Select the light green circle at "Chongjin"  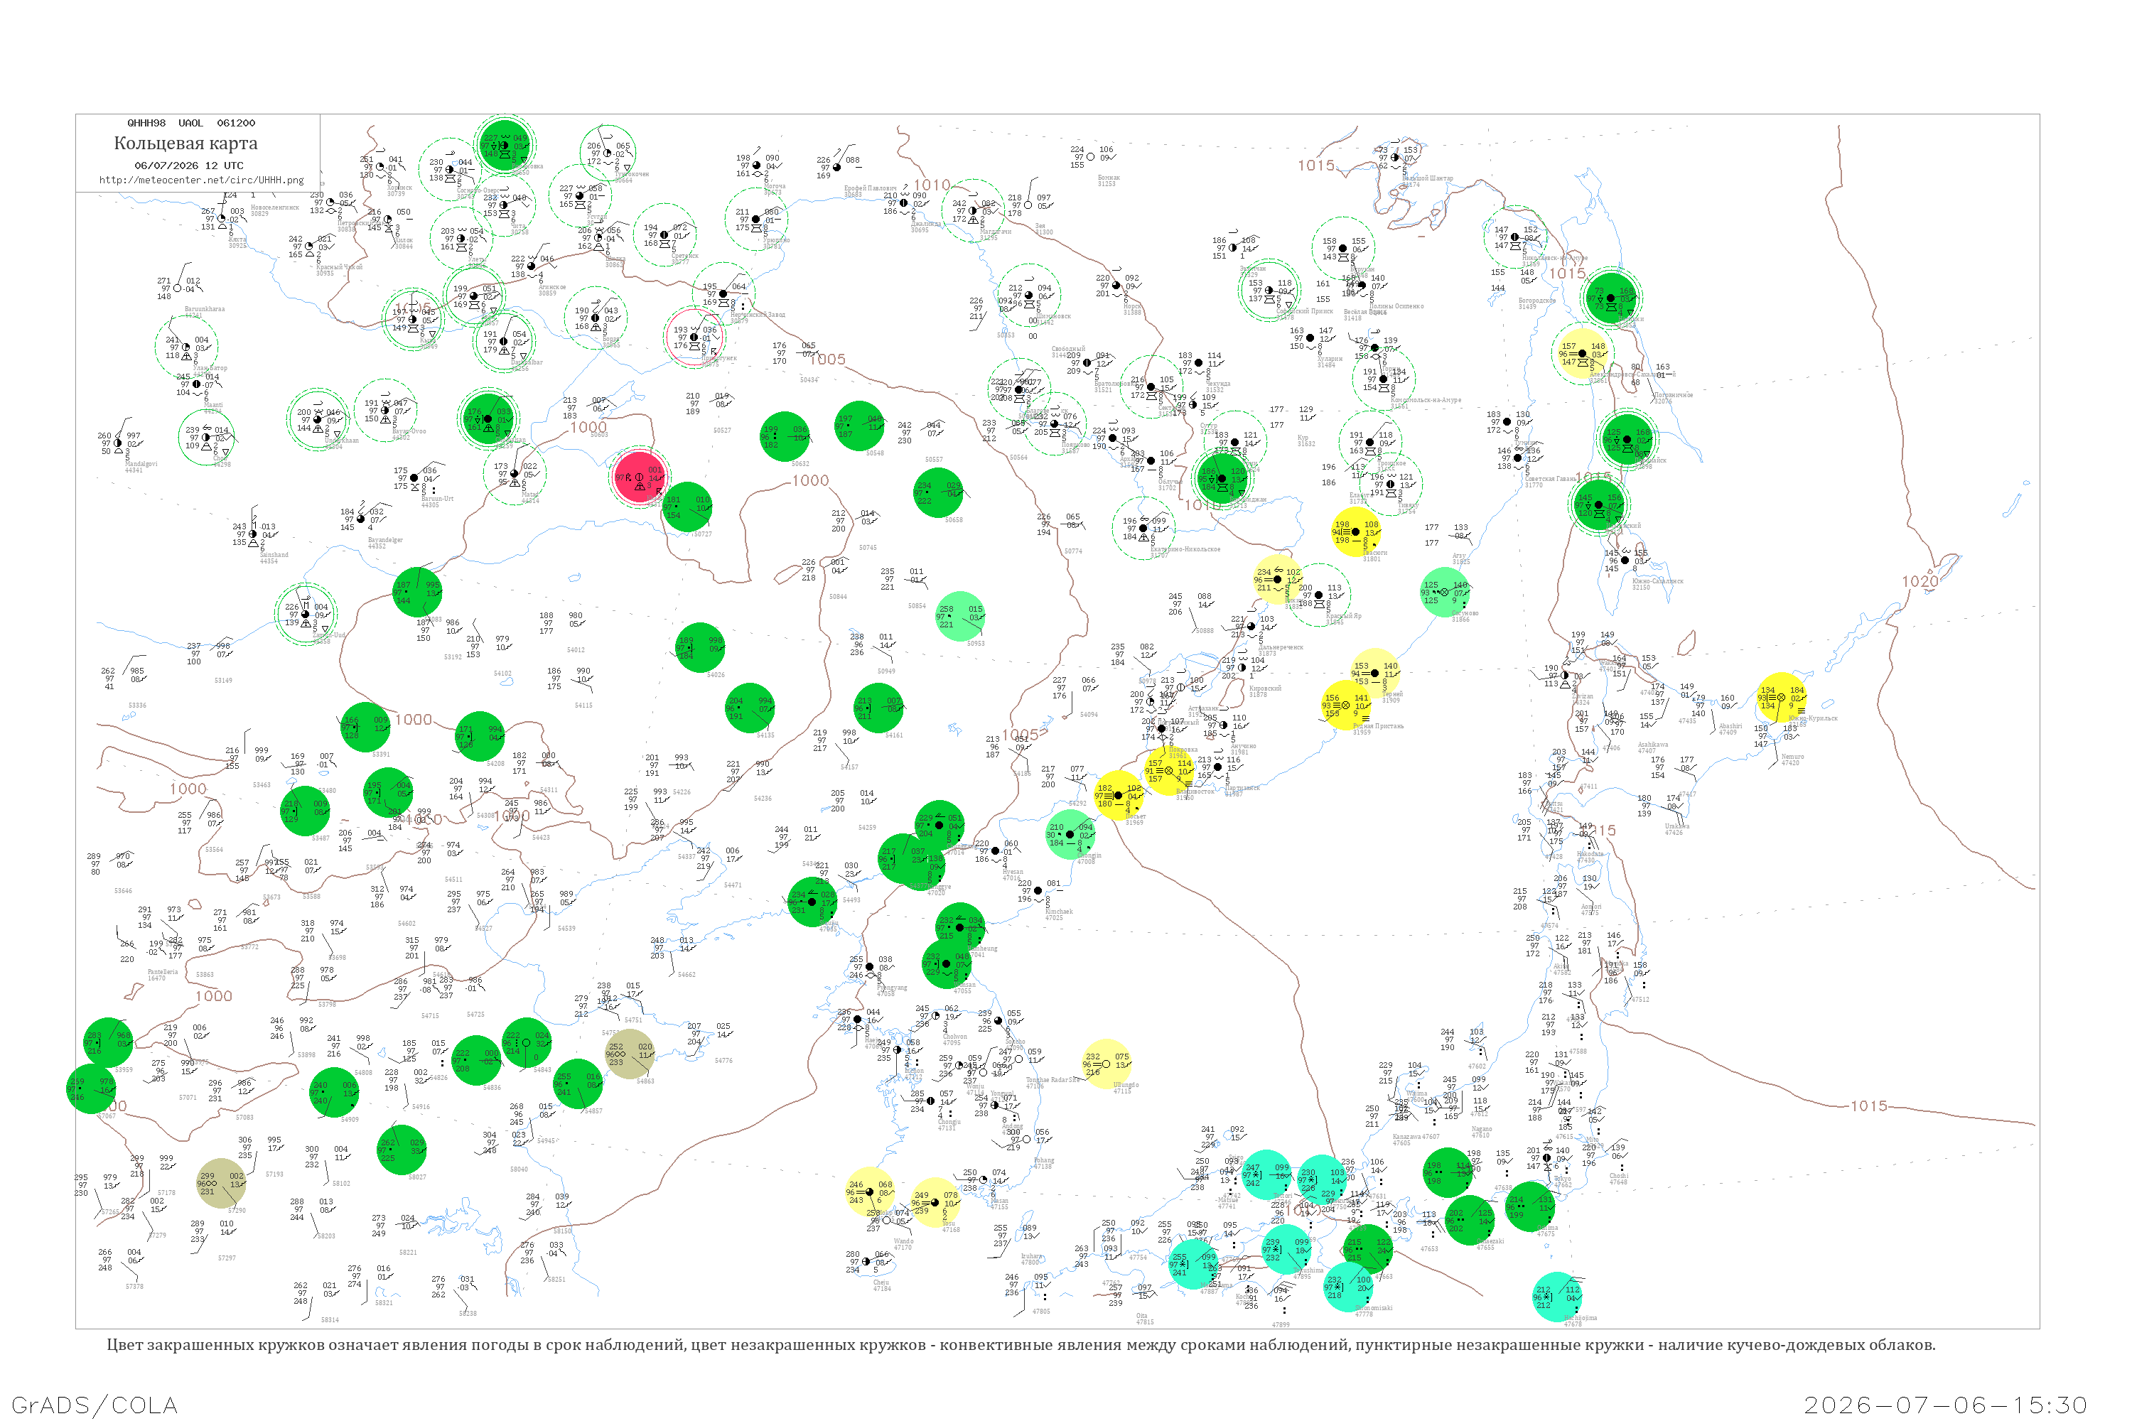tap(1070, 835)
